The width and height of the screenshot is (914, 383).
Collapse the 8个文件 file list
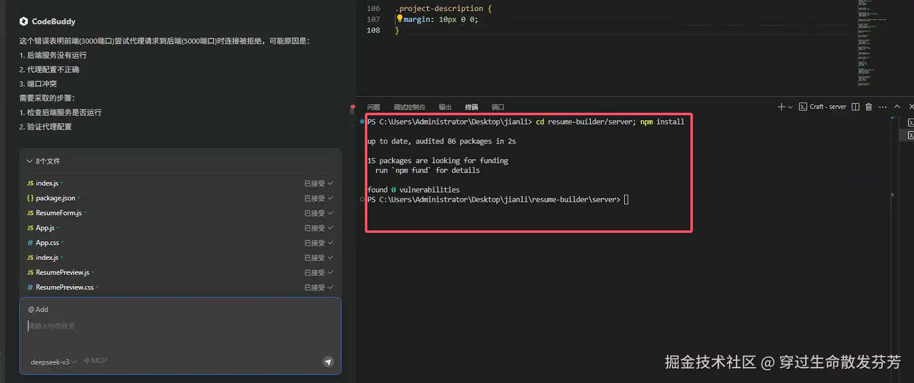coord(43,161)
